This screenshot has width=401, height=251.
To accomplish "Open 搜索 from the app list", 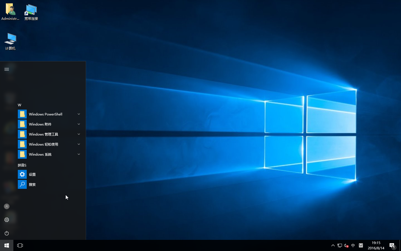I will pyautogui.click(x=32, y=184).
